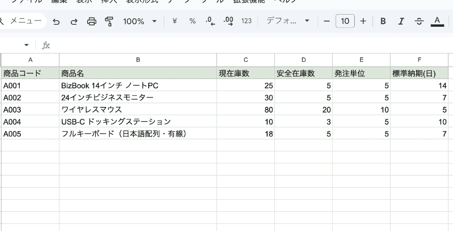
Task: Click the print icon
Action: (x=92, y=21)
